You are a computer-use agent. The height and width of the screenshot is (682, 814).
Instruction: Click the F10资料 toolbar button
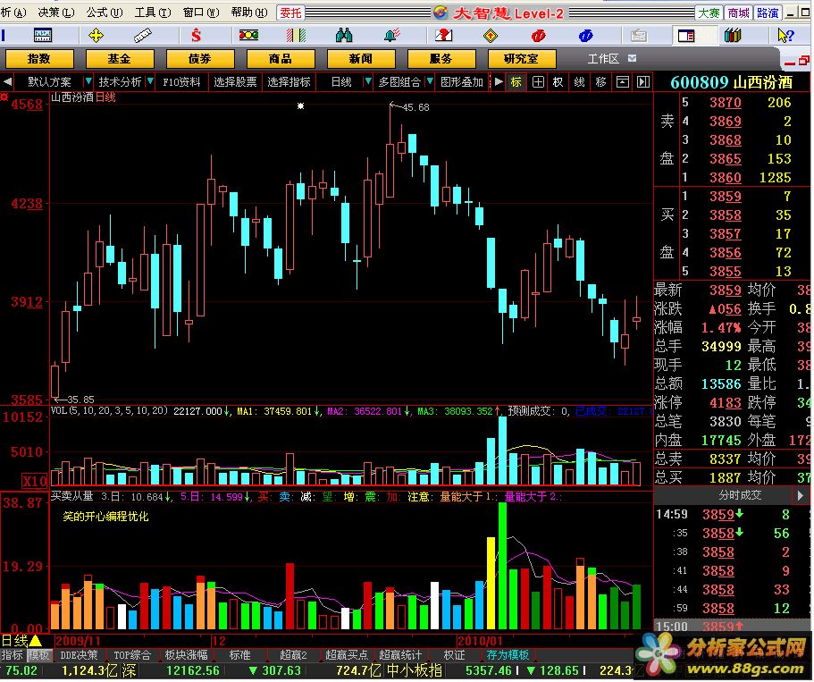pyautogui.click(x=181, y=81)
